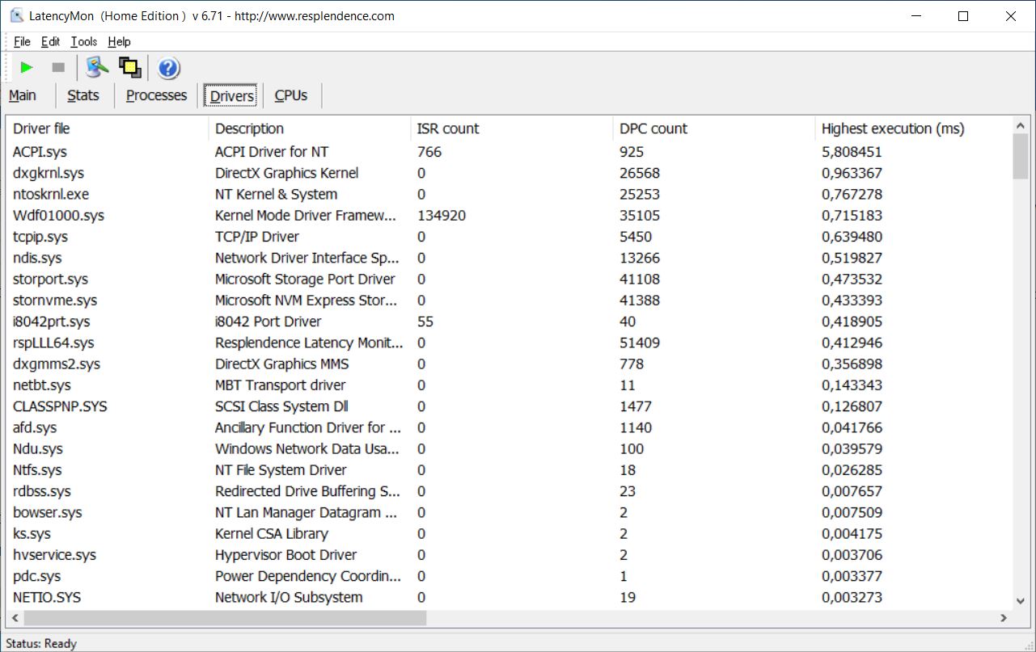The width and height of the screenshot is (1036, 652).
Task: Click the yellow overlapping windows toolbar icon
Action: (x=129, y=68)
